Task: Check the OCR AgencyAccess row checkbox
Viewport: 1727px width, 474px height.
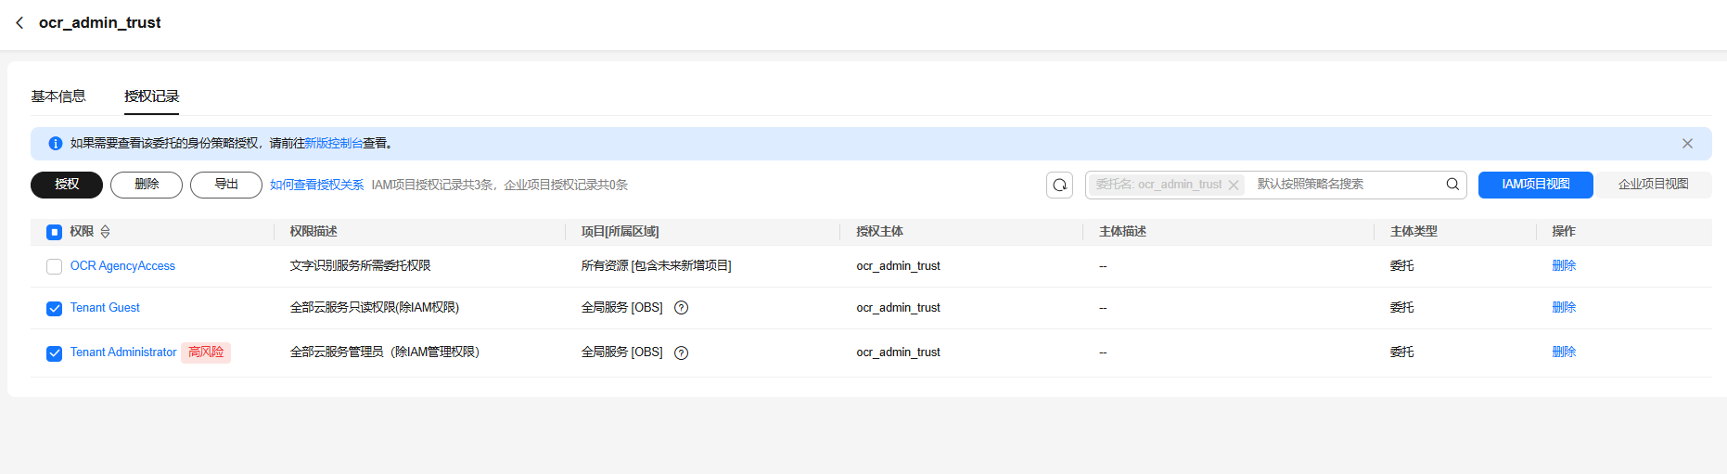Action: (55, 266)
